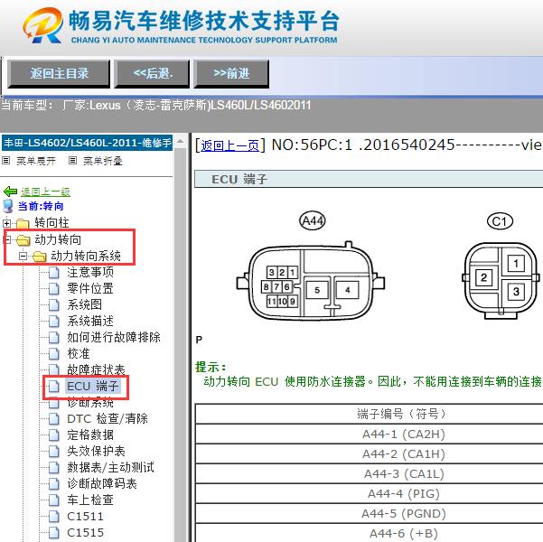The width and height of the screenshot is (543, 542).
Task: Open the 返回上一页 link
Action: (230, 145)
